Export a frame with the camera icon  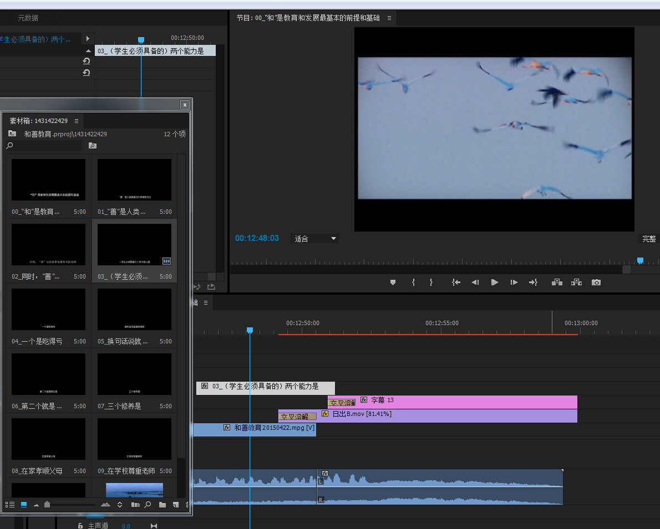tap(596, 282)
